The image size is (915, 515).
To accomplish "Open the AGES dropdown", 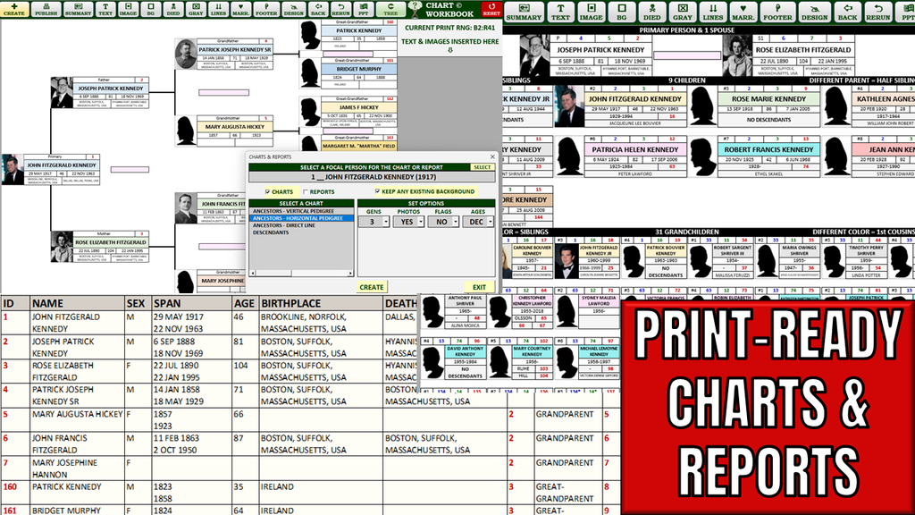I will click(491, 222).
